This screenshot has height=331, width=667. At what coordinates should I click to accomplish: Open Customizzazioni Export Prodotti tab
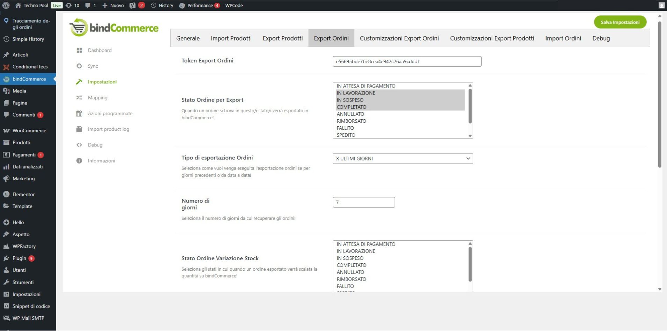[492, 38]
